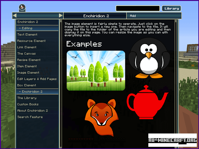199x149 pixels.
Task: Open The Library article
Action: [37, 98]
